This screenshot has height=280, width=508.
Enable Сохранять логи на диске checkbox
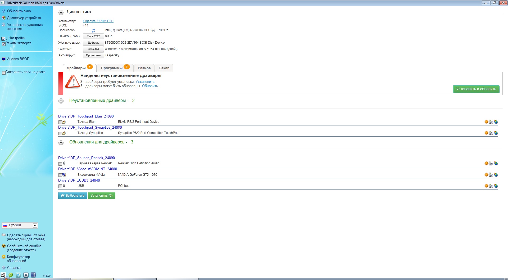pos(4,73)
